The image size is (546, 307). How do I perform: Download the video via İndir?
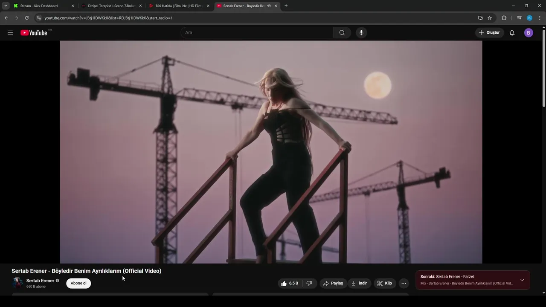click(x=359, y=284)
